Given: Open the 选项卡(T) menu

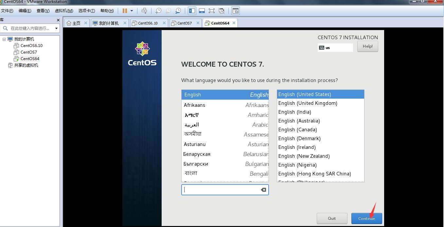Looking at the screenshot, I should (87, 11).
